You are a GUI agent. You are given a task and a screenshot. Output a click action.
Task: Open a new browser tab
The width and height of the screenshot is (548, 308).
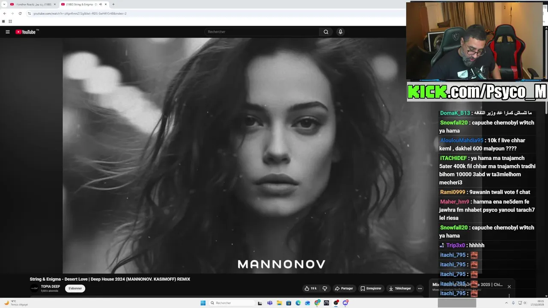tap(113, 4)
